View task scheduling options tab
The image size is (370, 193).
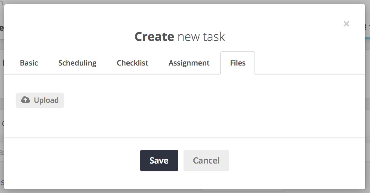pos(77,63)
